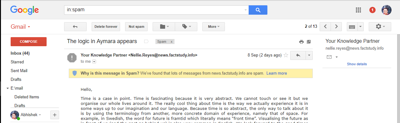Remove the Spam label with x
This screenshot has height=123, width=400.
(x=172, y=42)
